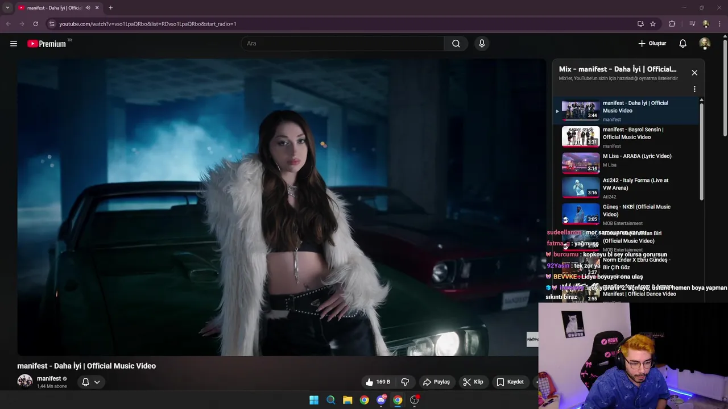Close the Mix playlist panel

click(694, 73)
